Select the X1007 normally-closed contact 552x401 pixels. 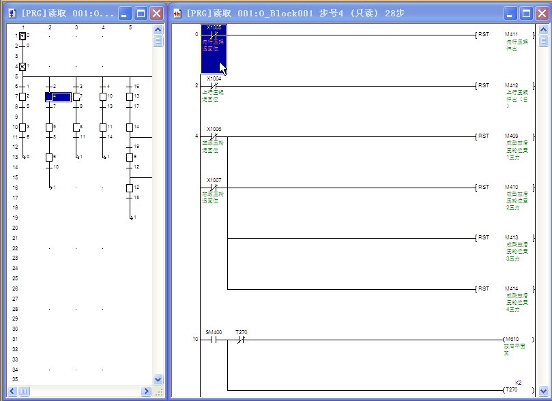213,188
